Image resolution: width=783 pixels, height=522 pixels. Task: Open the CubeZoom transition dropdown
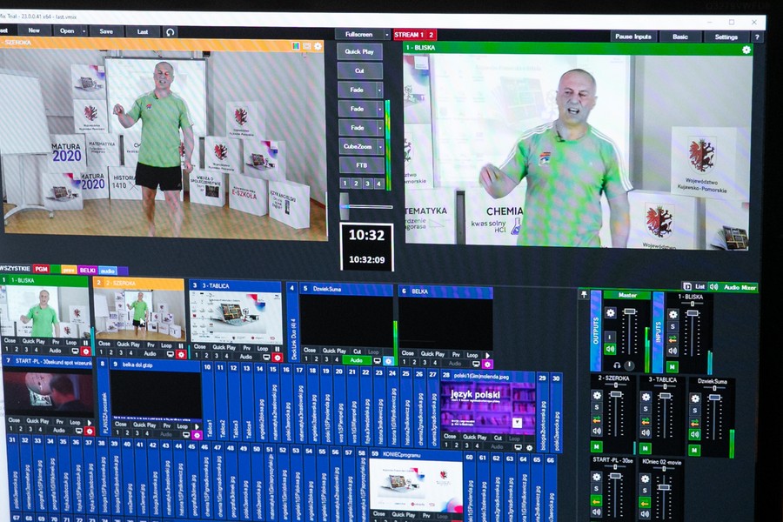pos(378,145)
